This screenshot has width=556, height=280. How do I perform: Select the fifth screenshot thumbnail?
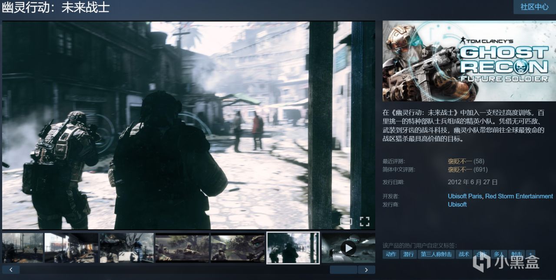pos(238,248)
